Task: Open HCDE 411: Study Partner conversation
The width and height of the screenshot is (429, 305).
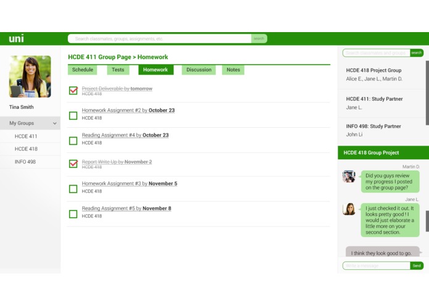Action: point(381,103)
